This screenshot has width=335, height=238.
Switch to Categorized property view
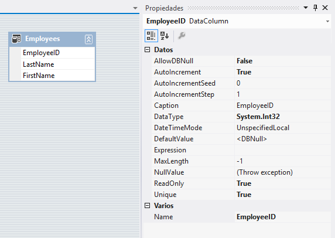coord(151,36)
